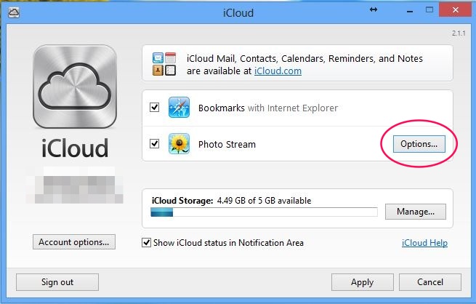
Task: Click the iCloud icon in title bar
Action: click(x=15, y=13)
